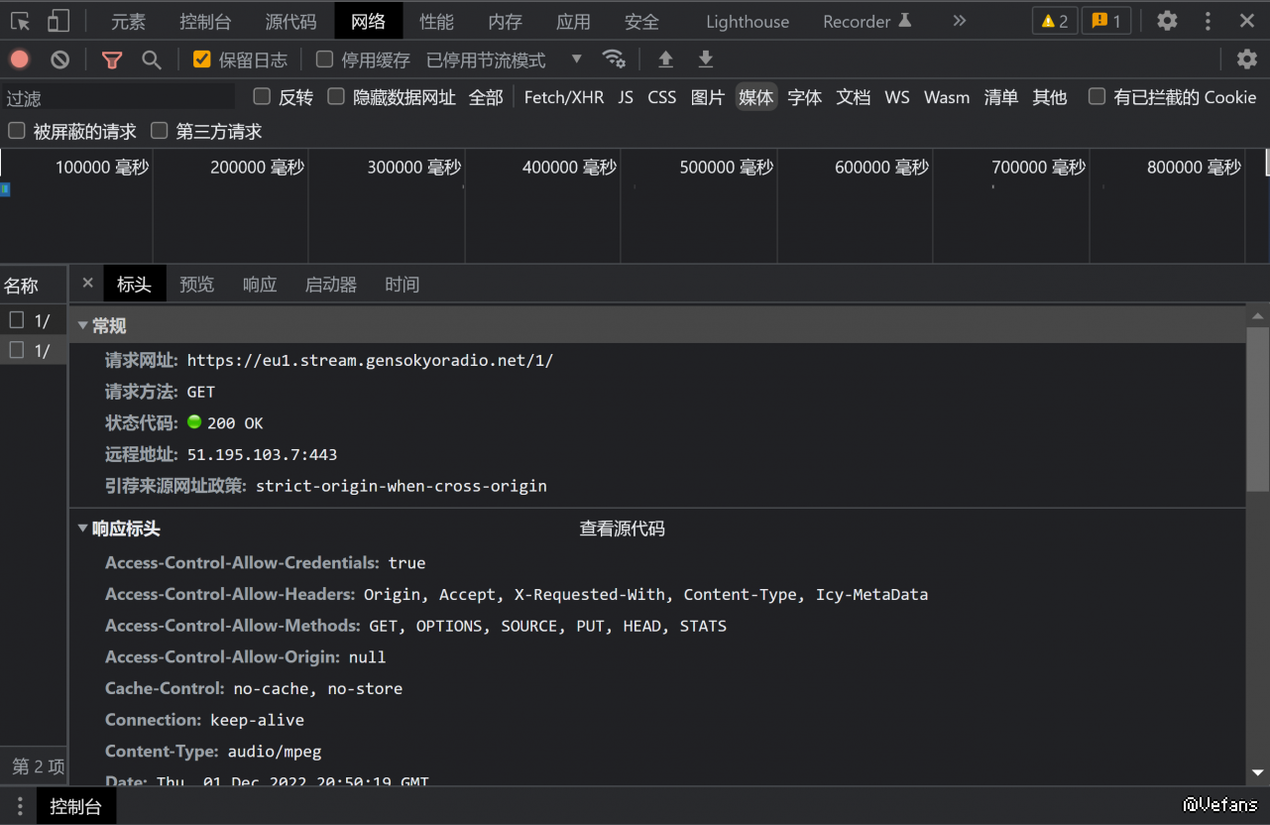Screen dimensions: 1270x825
Task: Click 查看源代码 link in response headers
Action: pyautogui.click(x=622, y=529)
